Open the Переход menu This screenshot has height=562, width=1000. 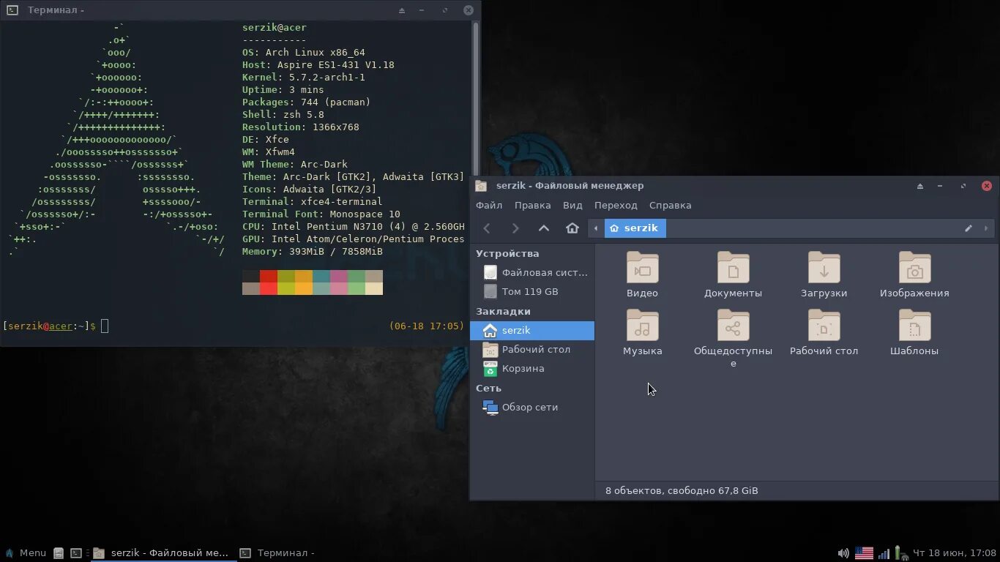point(616,206)
